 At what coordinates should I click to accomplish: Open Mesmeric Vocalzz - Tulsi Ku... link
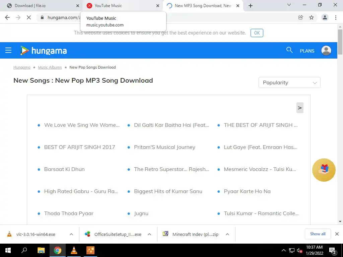coord(260,169)
